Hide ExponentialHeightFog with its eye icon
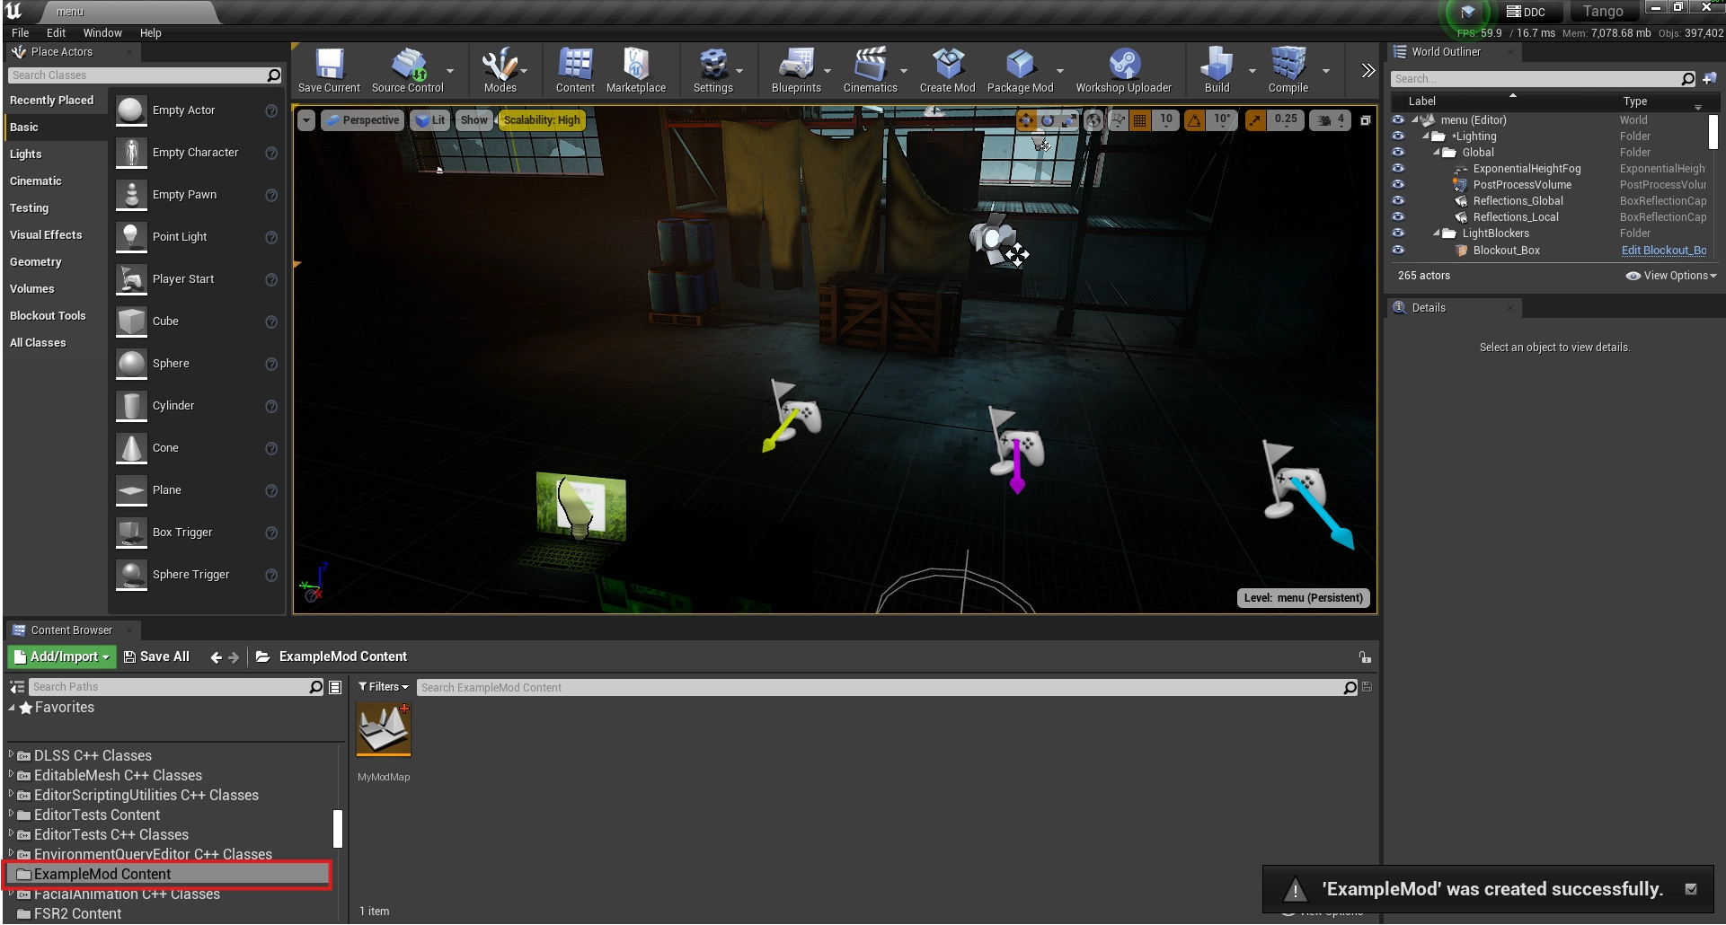This screenshot has height=925, width=1726. 1398,169
